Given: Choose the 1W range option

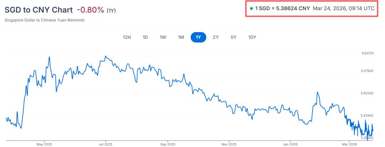Looking at the screenshot, I should click(x=163, y=37).
